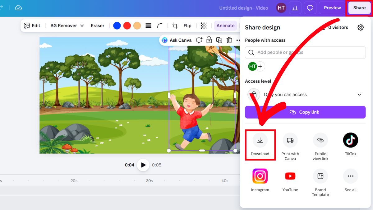Viewport: 373px width, 210px height.
Task: Lock the selected element
Action: pos(209,40)
